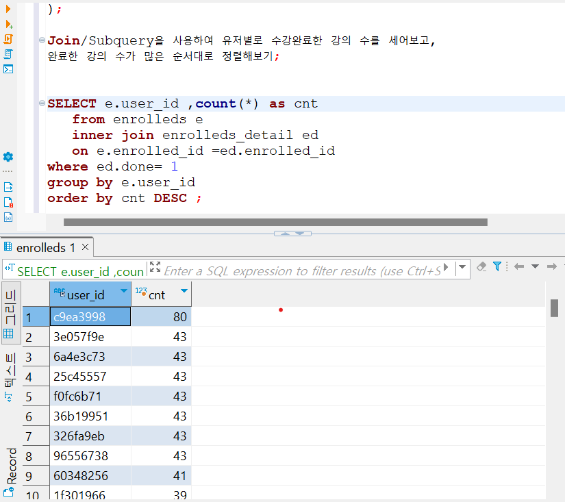Collapse the SELECT statement fold marker
Viewport: 565px width, 502px height.
coord(42,103)
